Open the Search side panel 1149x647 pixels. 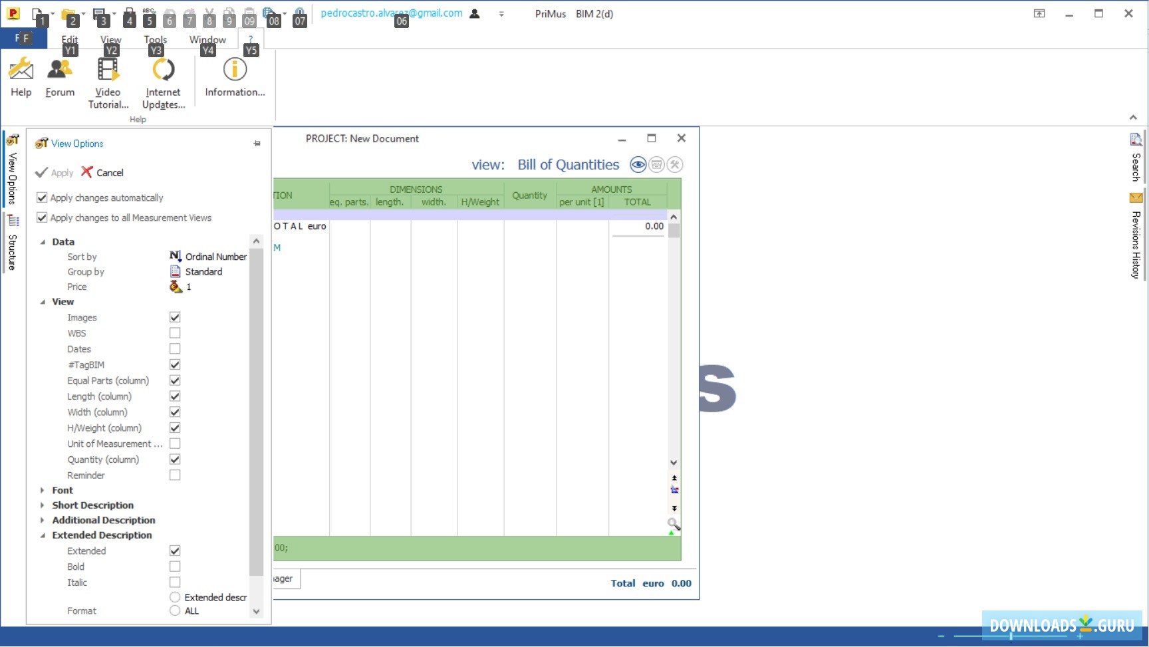click(1136, 158)
